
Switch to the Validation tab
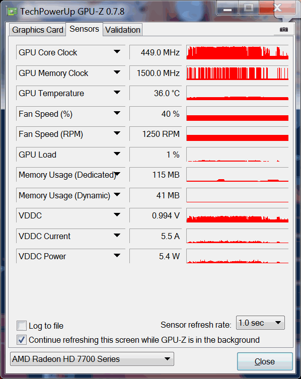(123, 30)
